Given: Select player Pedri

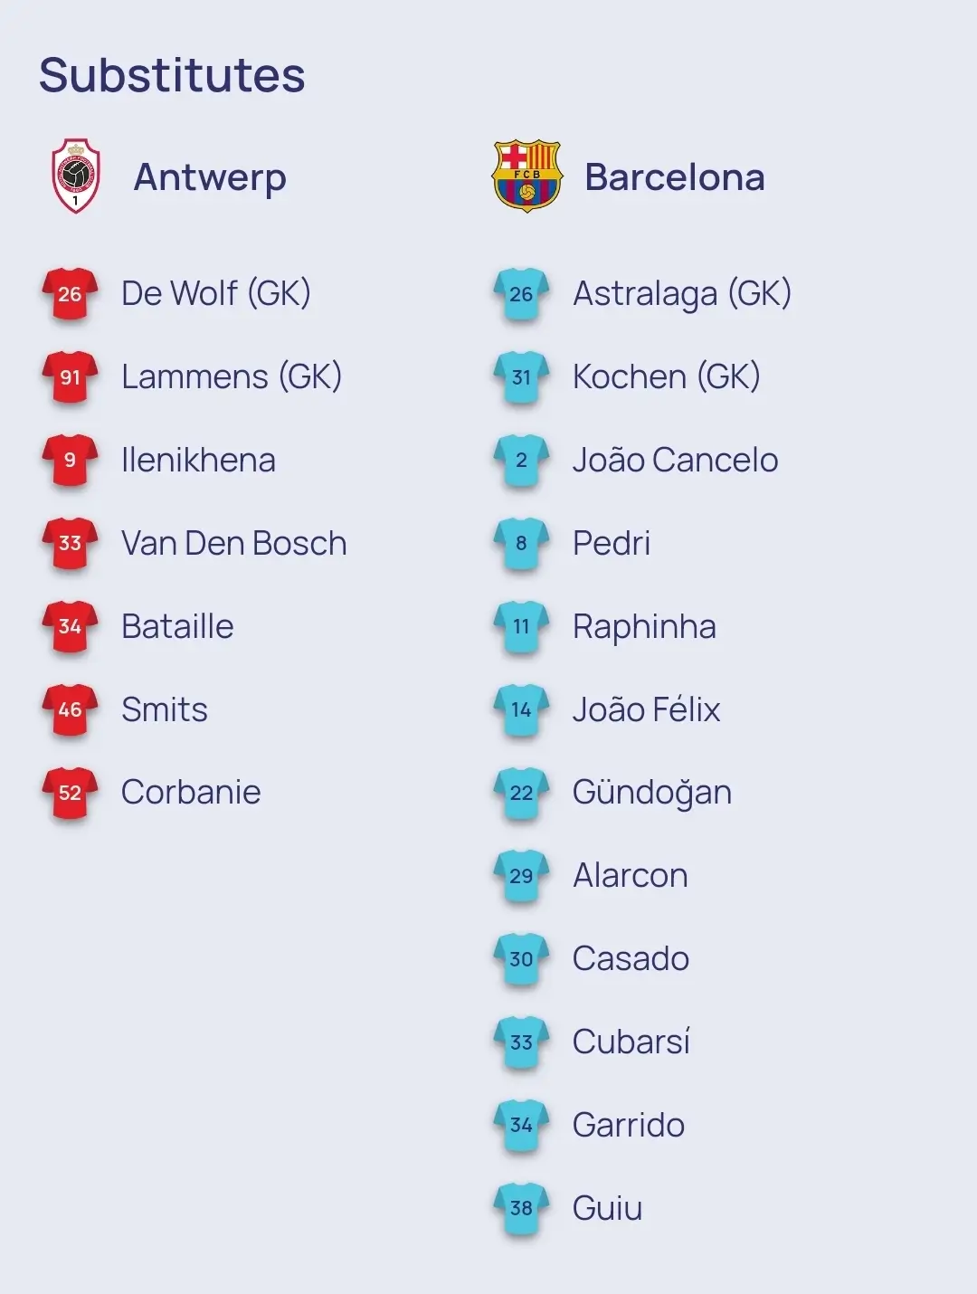Looking at the screenshot, I should point(612,543).
